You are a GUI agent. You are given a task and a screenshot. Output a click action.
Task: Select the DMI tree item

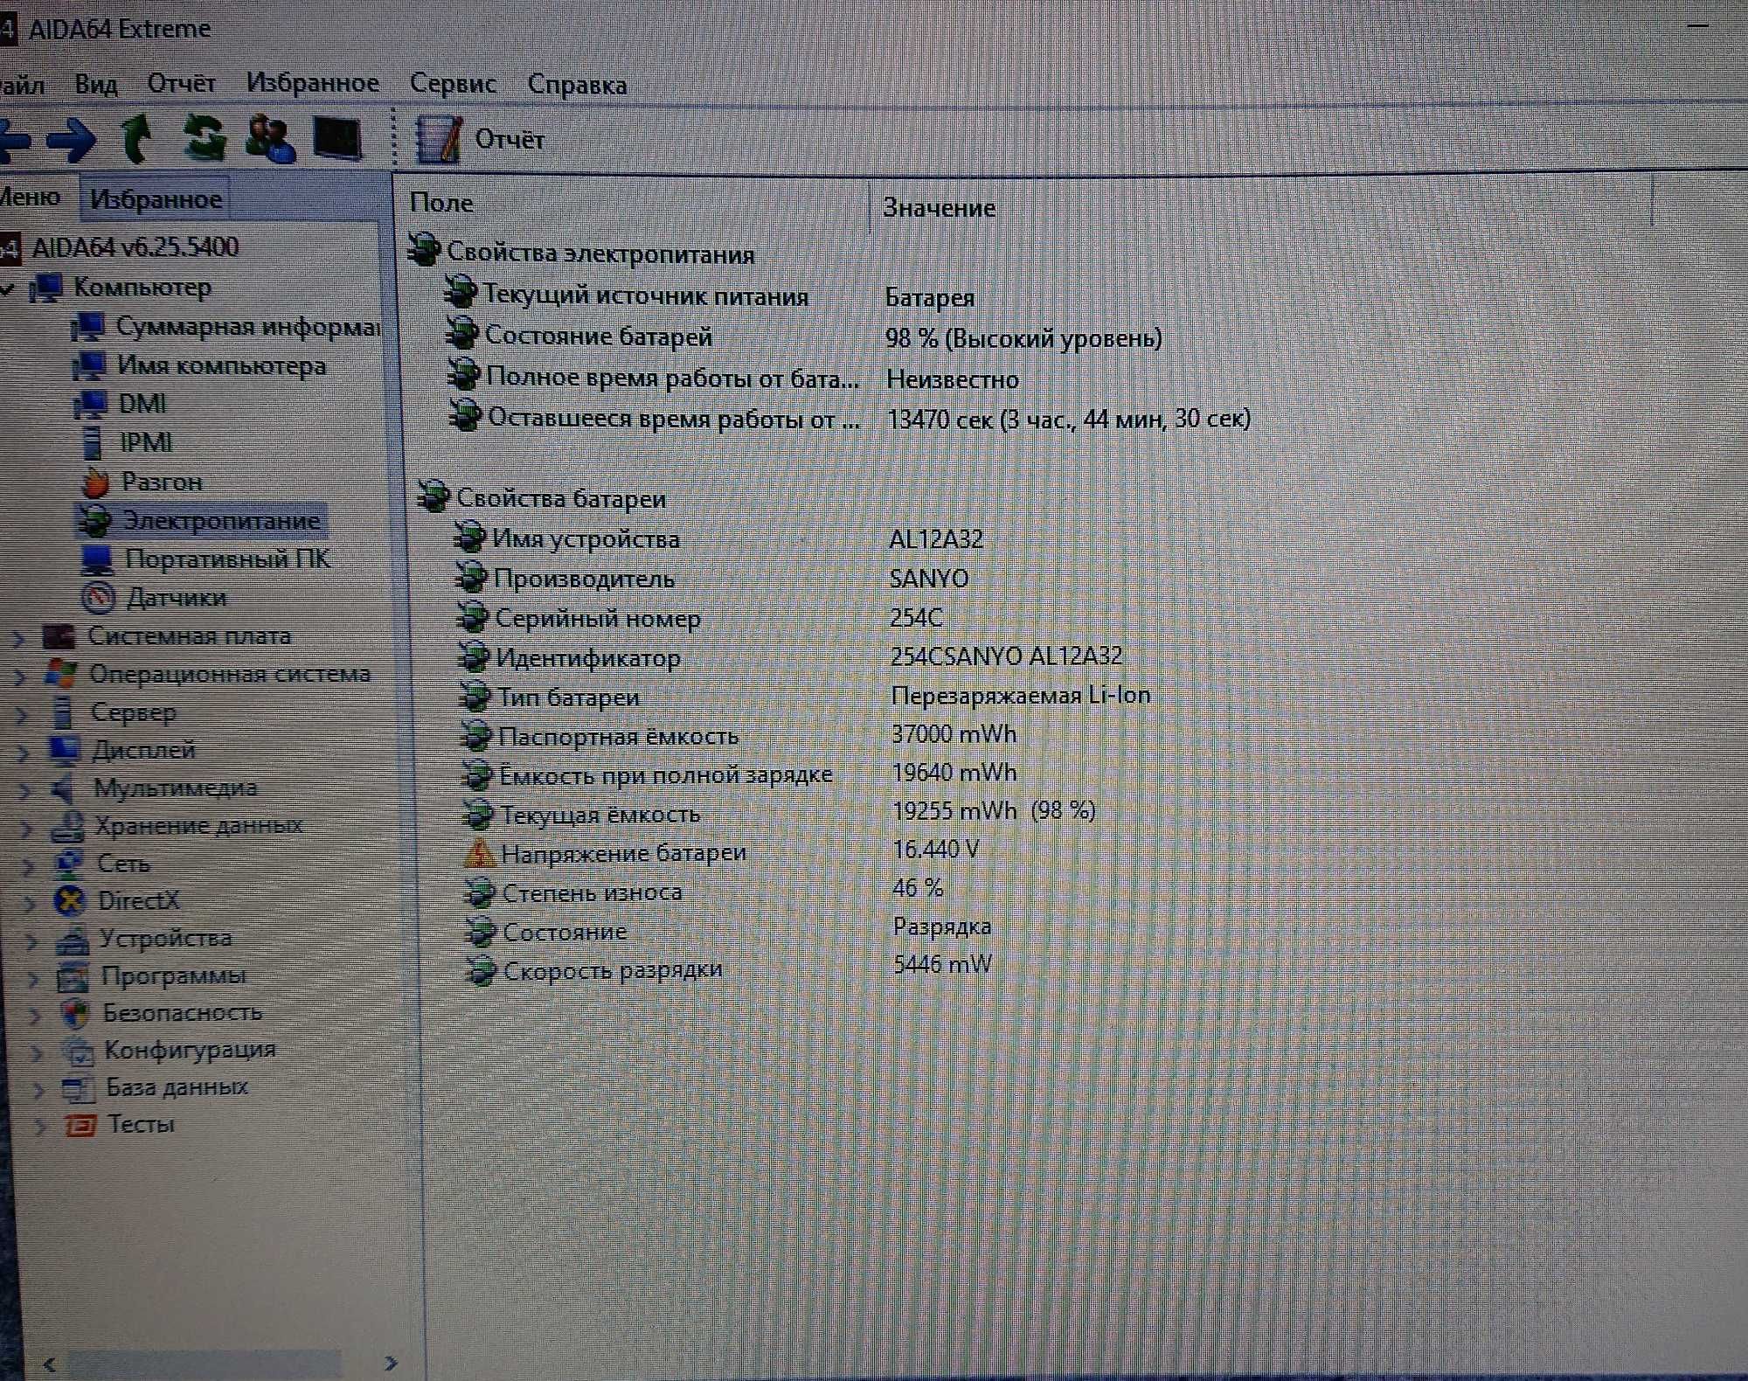coord(142,404)
